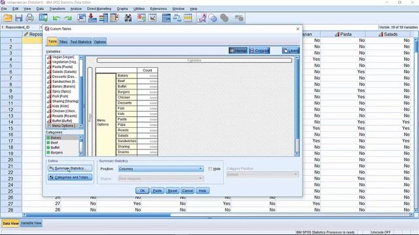Image resolution: width=419 pixels, height=235 pixels.
Task: Open the Test Statistics tab
Action: point(81,42)
